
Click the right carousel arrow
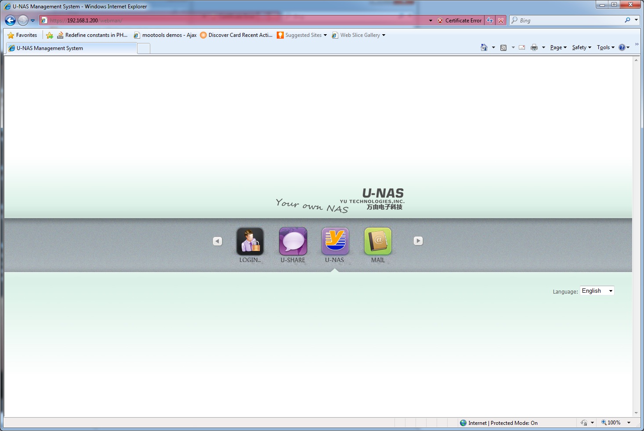[418, 241]
